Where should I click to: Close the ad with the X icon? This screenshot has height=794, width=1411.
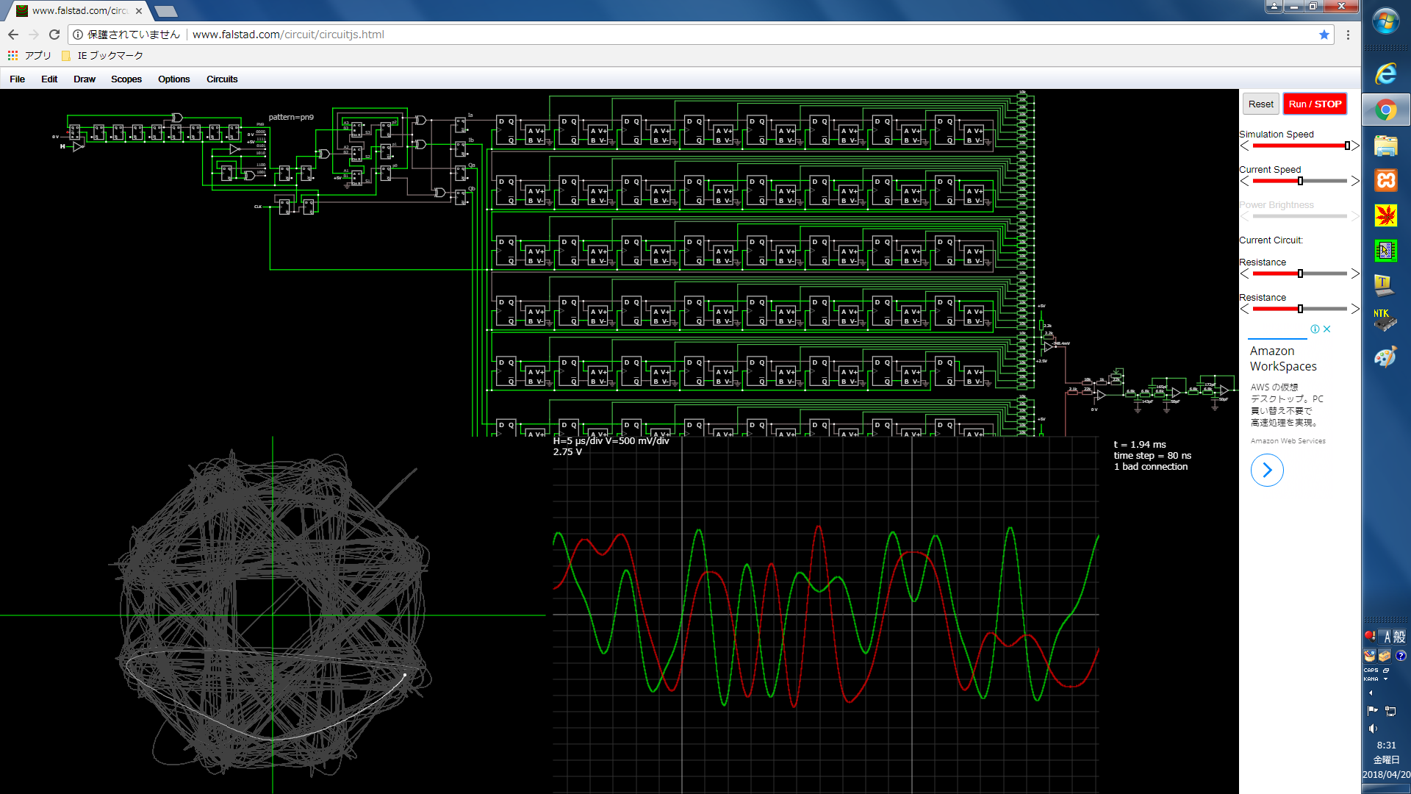pyautogui.click(x=1327, y=329)
